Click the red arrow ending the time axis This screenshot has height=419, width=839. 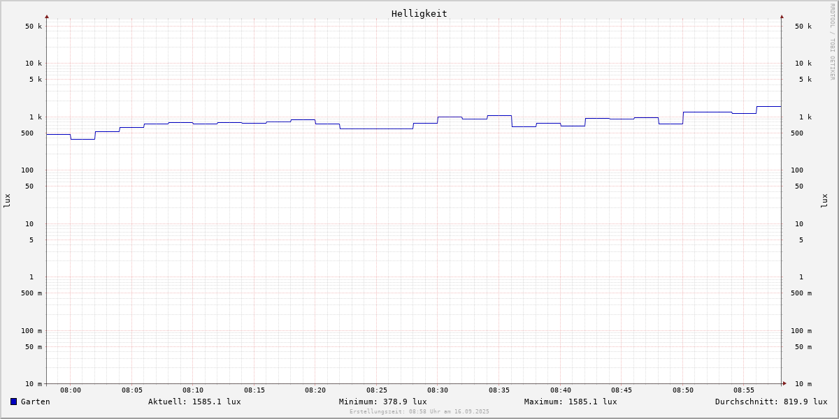[784, 383]
